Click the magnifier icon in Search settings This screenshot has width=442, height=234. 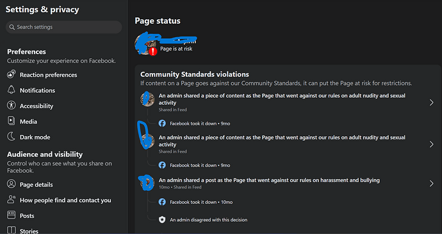point(12,27)
